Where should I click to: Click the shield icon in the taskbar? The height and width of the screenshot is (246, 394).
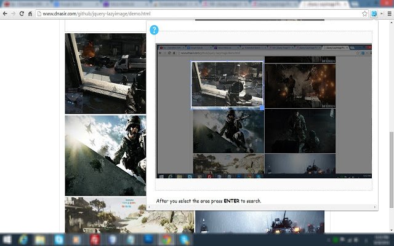click(113, 240)
